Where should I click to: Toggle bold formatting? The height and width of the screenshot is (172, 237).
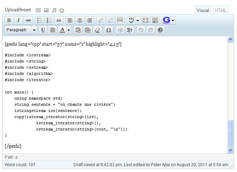click(x=9, y=20)
